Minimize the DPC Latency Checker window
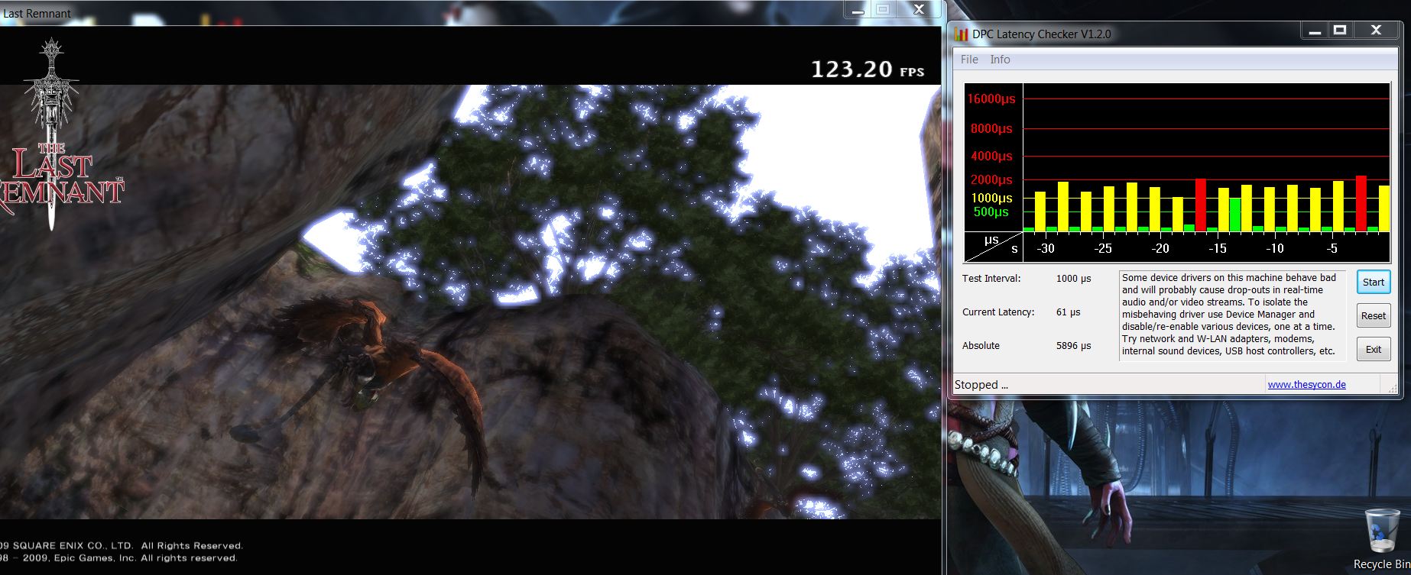This screenshot has width=1411, height=575. tap(1315, 31)
